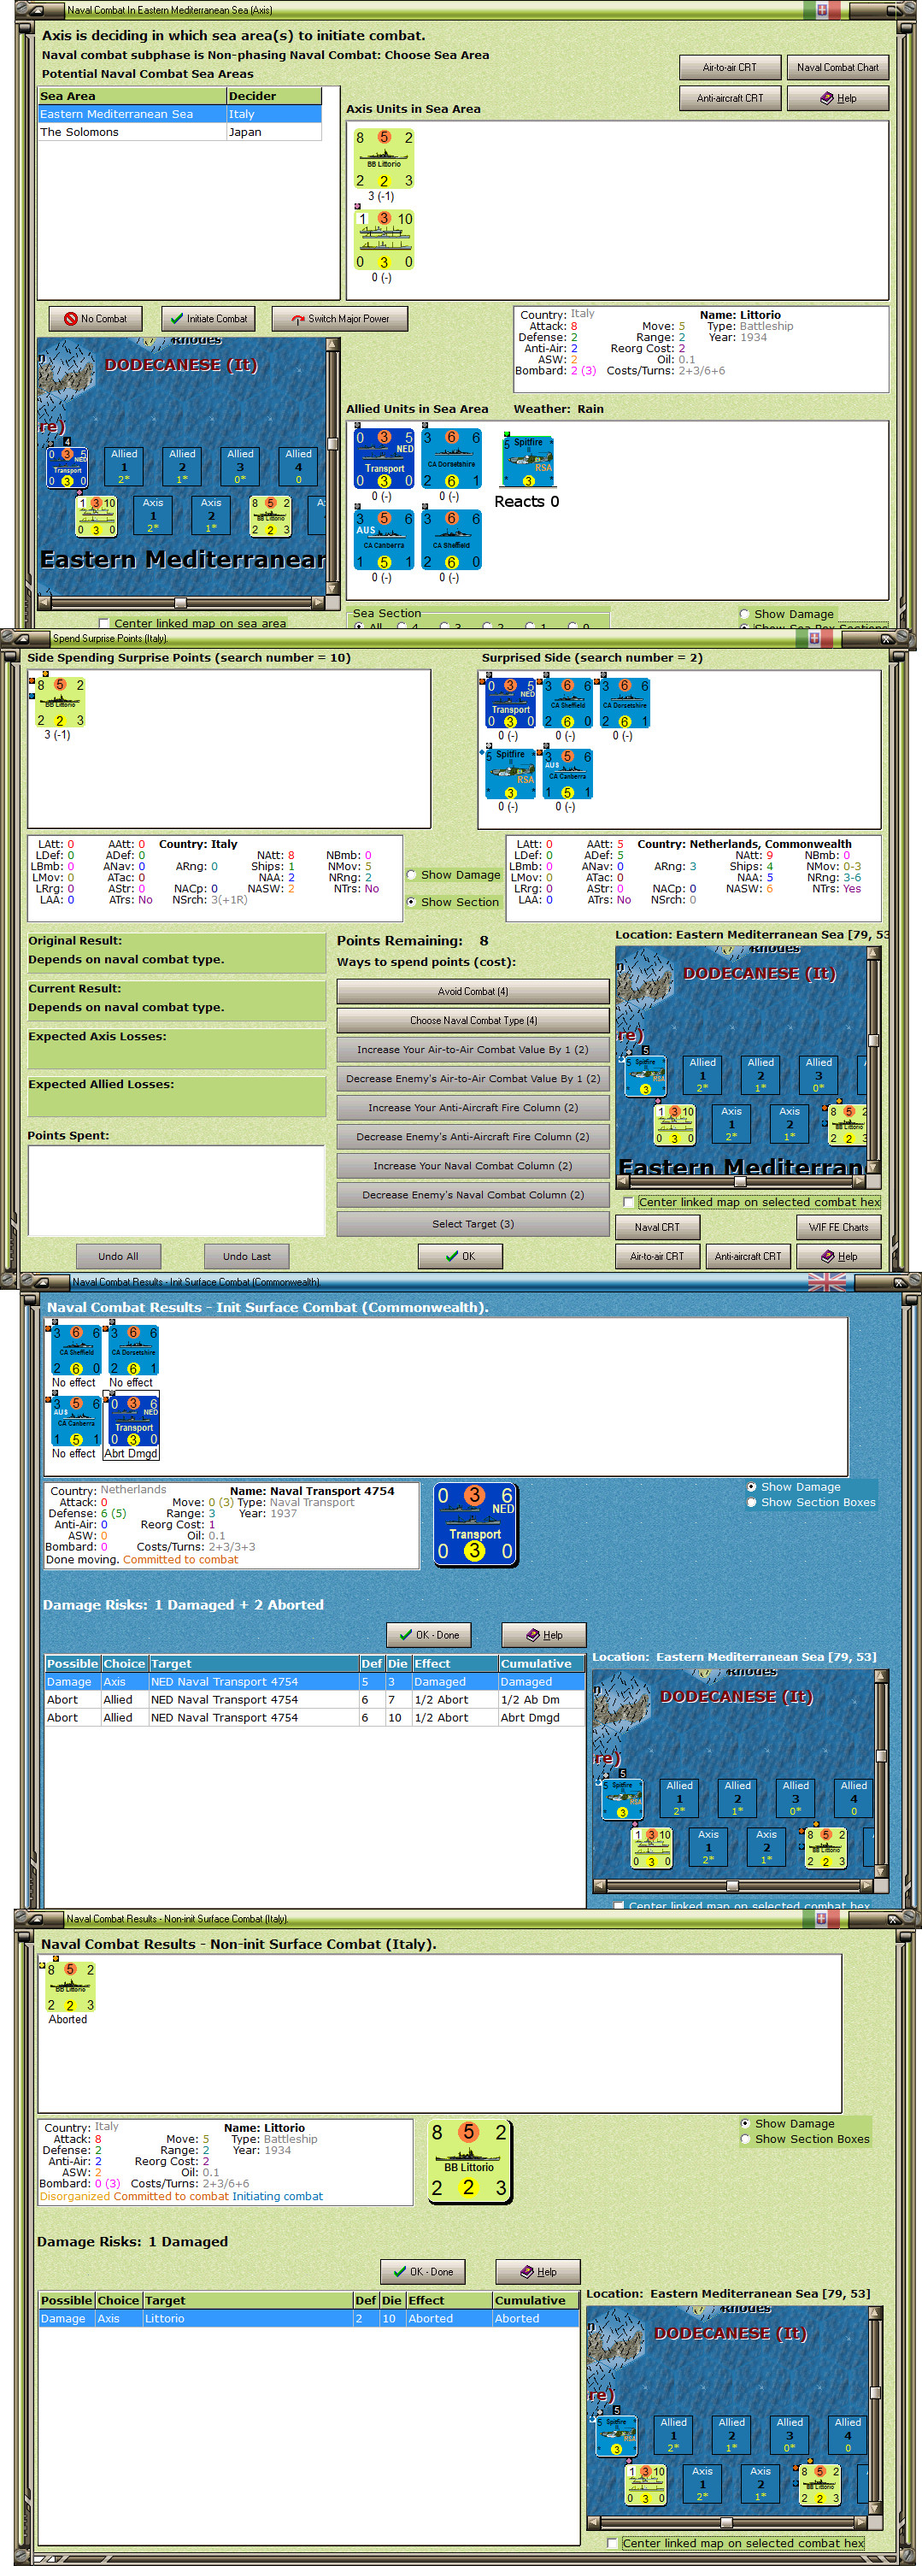922x2566 pixels.
Task: Select Damage Axis Littorio row in Italy results
Action: click(308, 2318)
